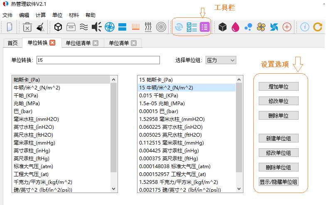Image resolution: width=326 pixels, height=205 pixels.
Task: Click the broom clean-up icon
Action: 40,27
